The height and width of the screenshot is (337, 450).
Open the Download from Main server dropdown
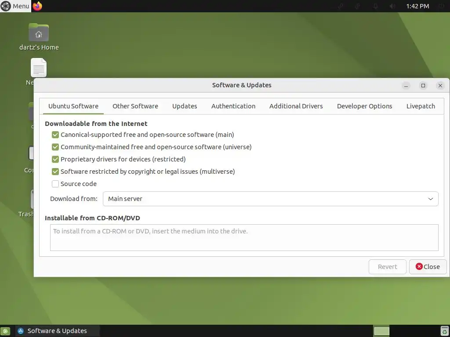coord(270,199)
